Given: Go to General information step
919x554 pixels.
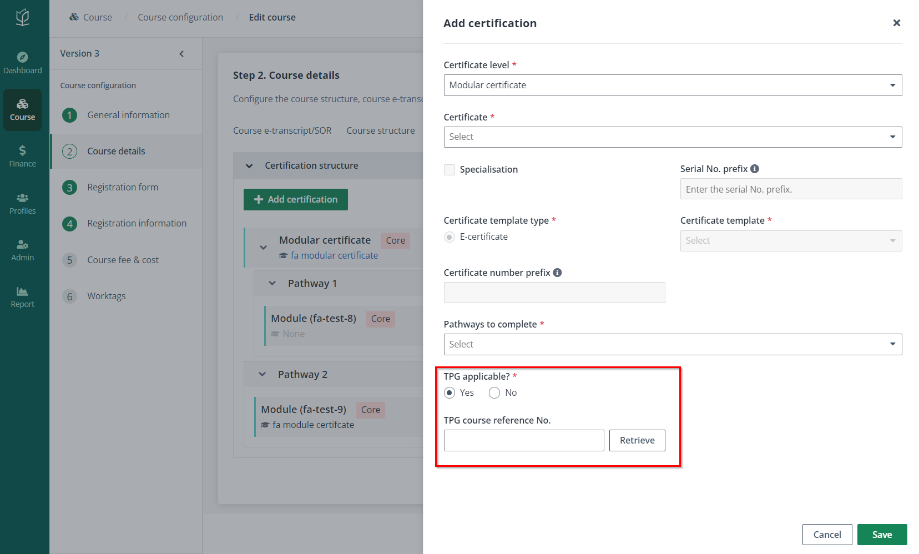Looking at the screenshot, I should (128, 115).
